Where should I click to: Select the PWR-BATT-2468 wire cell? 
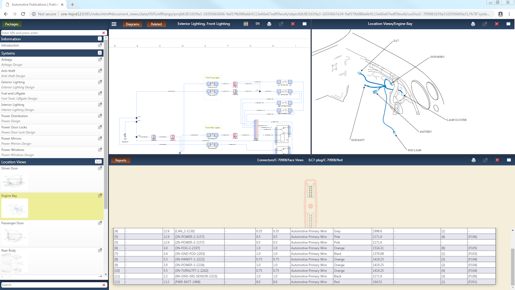(199, 282)
